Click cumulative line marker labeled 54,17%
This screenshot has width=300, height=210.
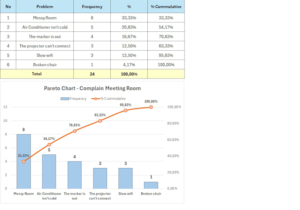[49, 145]
